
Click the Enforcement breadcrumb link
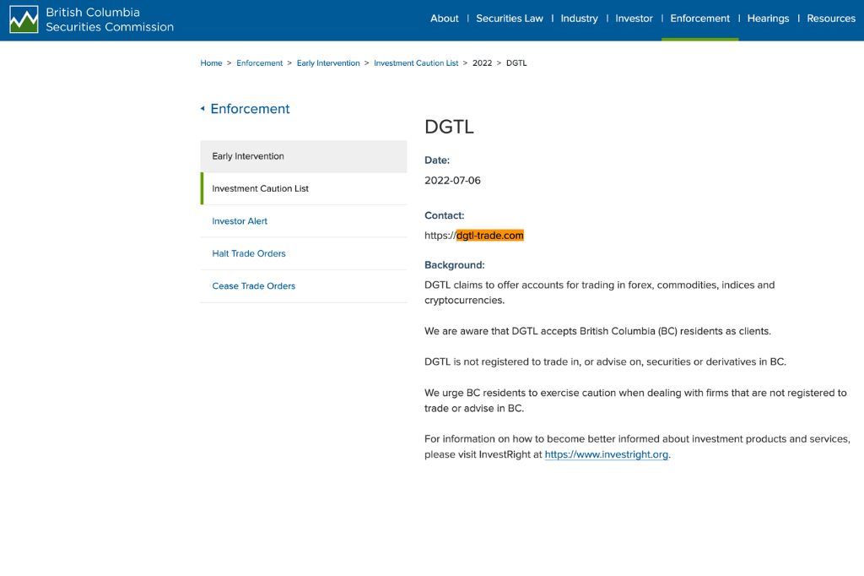coord(260,62)
